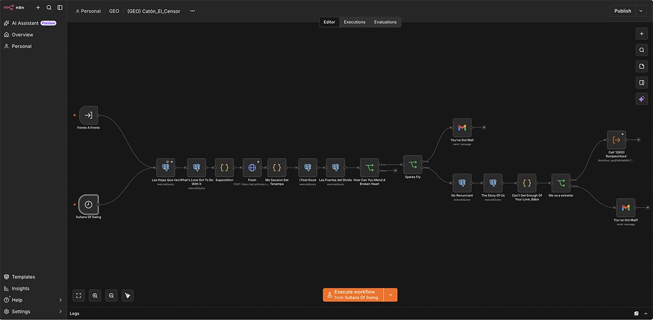The height and width of the screenshot is (320, 653).
Task: Select the I Feel Good Postgres node
Action: tap(307, 167)
